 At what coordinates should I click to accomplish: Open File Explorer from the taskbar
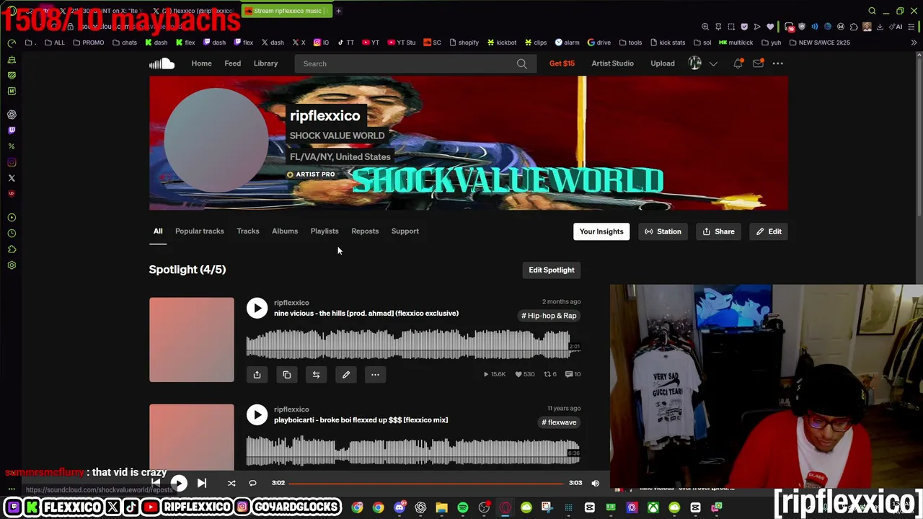pos(441,507)
